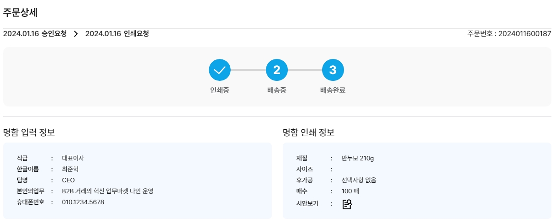
Task: Select the step 2 circle for 배송중
Action: [x=277, y=70]
